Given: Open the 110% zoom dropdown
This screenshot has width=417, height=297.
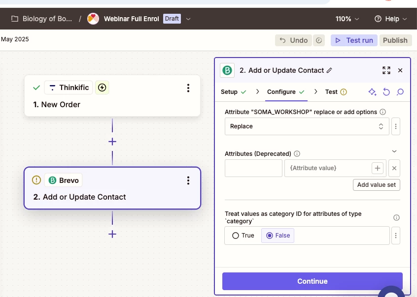Looking at the screenshot, I should 347,19.
